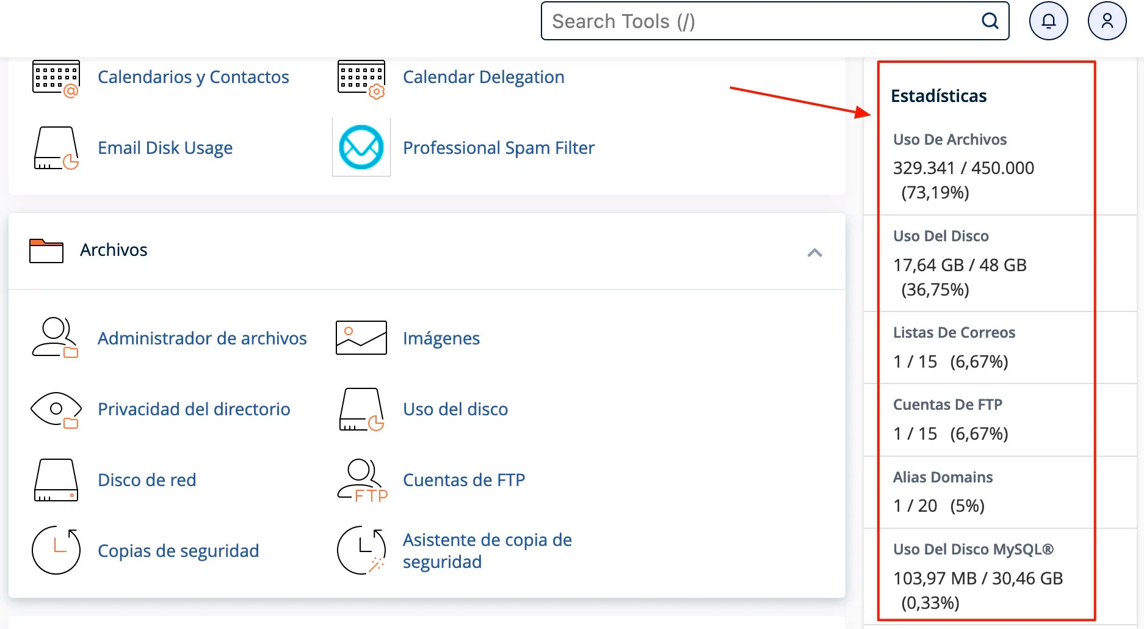This screenshot has width=1144, height=629.
Task: Click the Uso Del Disco MySQL statistic
Action: [x=972, y=550]
